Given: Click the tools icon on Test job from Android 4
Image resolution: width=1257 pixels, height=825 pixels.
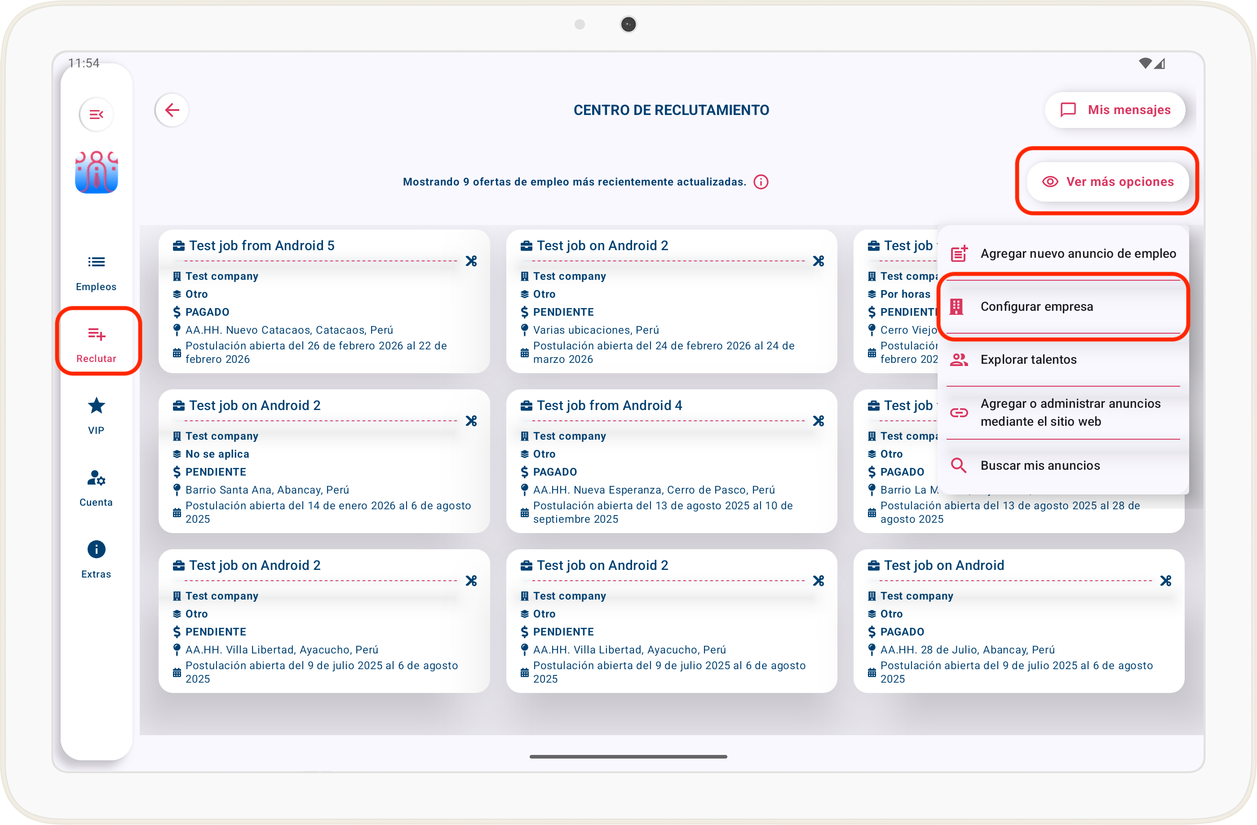Looking at the screenshot, I should pyautogui.click(x=818, y=421).
